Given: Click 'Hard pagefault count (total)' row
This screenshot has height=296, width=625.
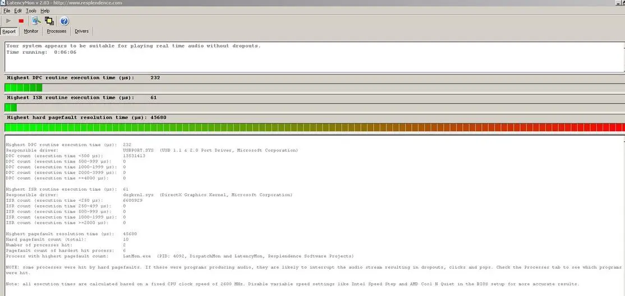Looking at the screenshot, I should (x=67, y=239).
